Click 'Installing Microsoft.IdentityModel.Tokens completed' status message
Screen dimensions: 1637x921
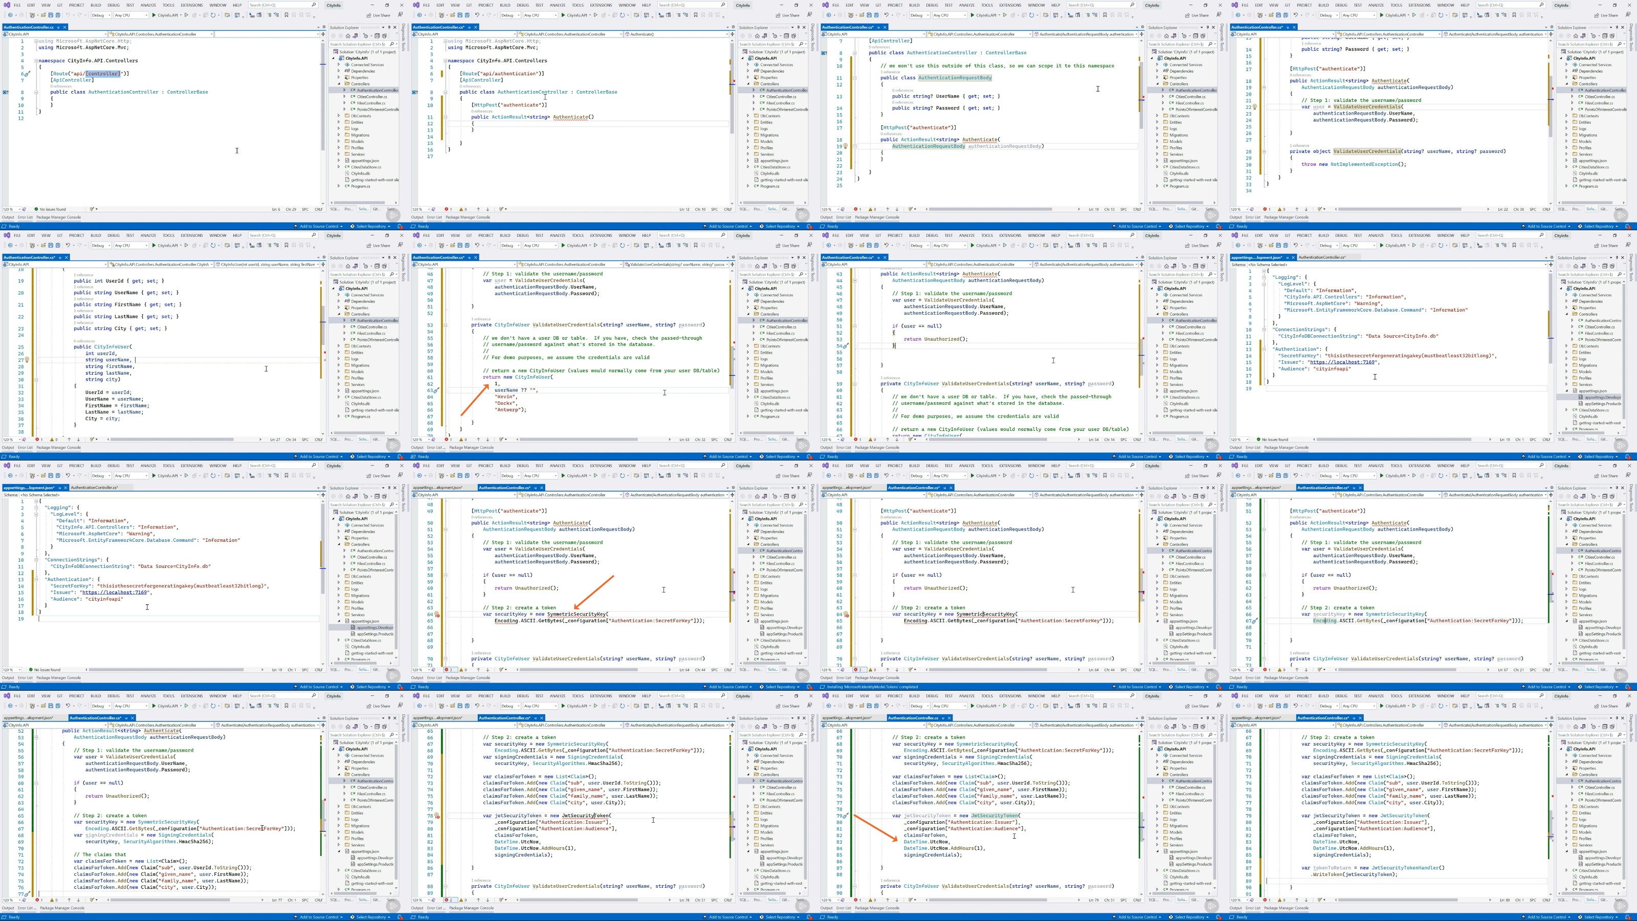(x=873, y=687)
